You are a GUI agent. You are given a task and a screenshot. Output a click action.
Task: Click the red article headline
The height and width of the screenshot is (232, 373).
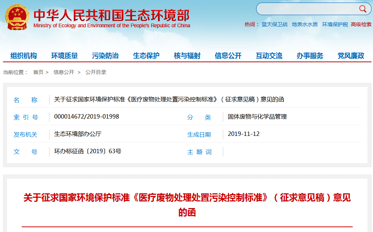187,205
